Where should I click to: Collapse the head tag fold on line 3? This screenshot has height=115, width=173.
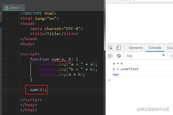18,24
